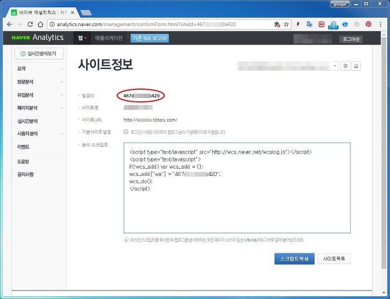This screenshot has width=390, height=299.
Task: Open 실시간분석 in the sidebar
Action: pyautogui.click(x=27, y=121)
